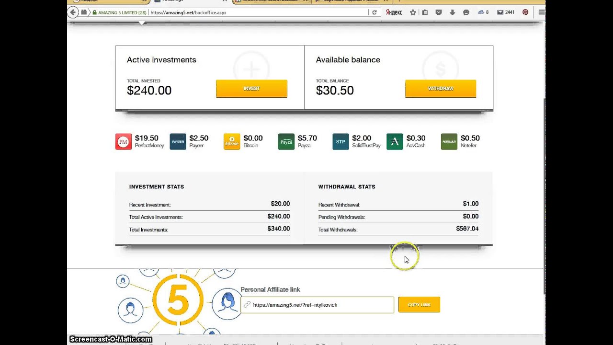Viewport: 613px width, 345px height.
Task: Click the Bitcoin $0.00 balance
Action: pos(253,138)
